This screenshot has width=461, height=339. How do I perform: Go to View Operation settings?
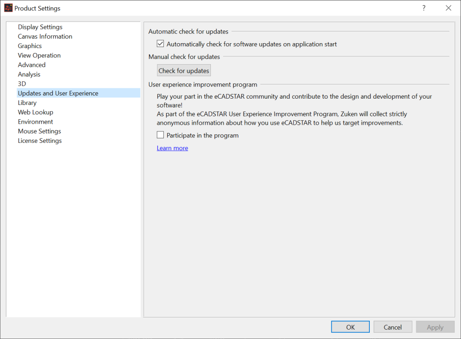click(x=39, y=55)
